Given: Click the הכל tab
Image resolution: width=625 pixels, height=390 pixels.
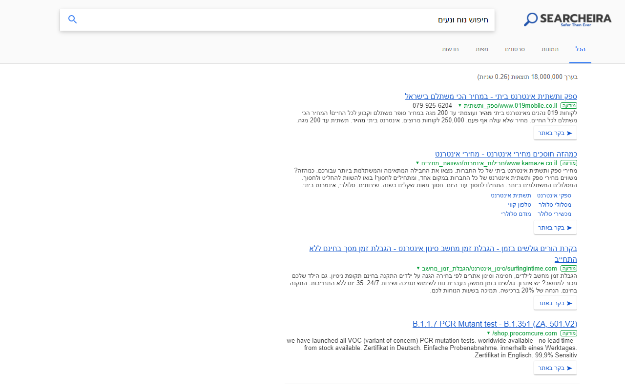Looking at the screenshot, I should (x=580, y=49).
